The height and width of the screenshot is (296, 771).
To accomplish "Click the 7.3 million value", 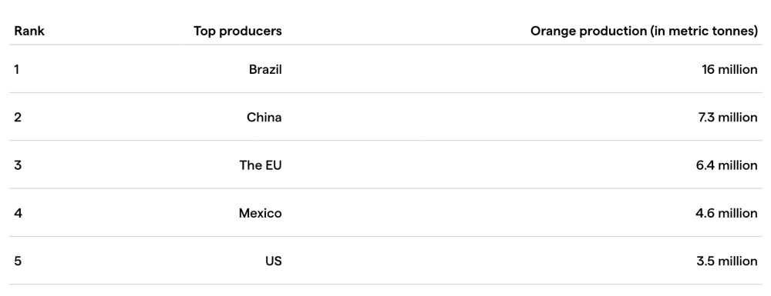I will (x=728, y=118).
